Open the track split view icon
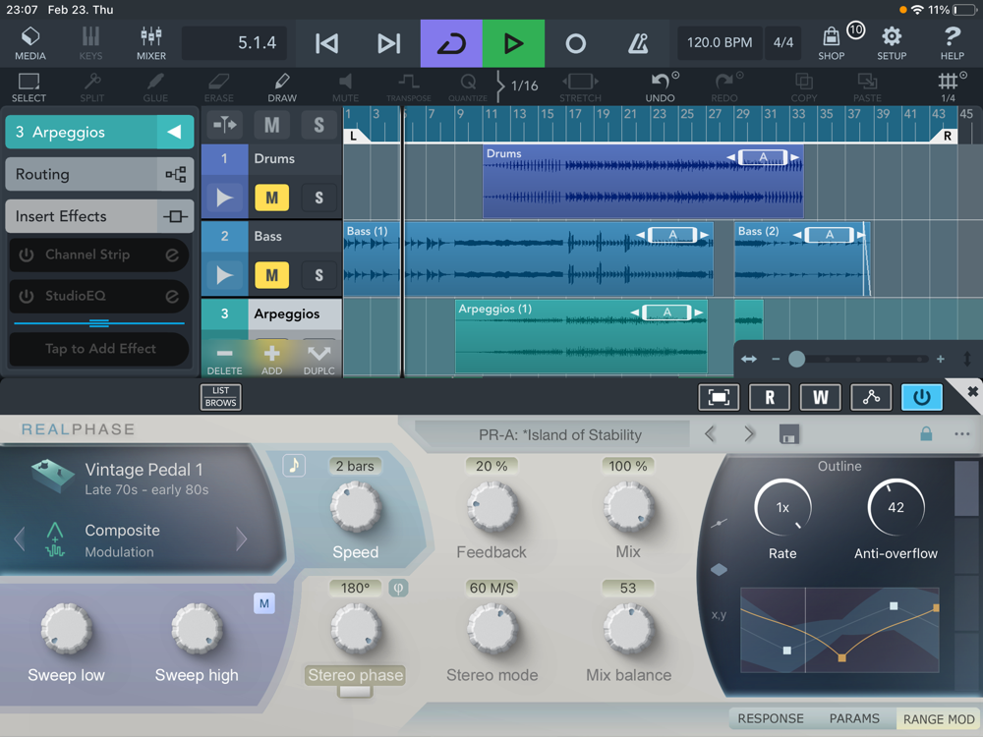Viewport: 983px width, 737px height. point(224,125)
